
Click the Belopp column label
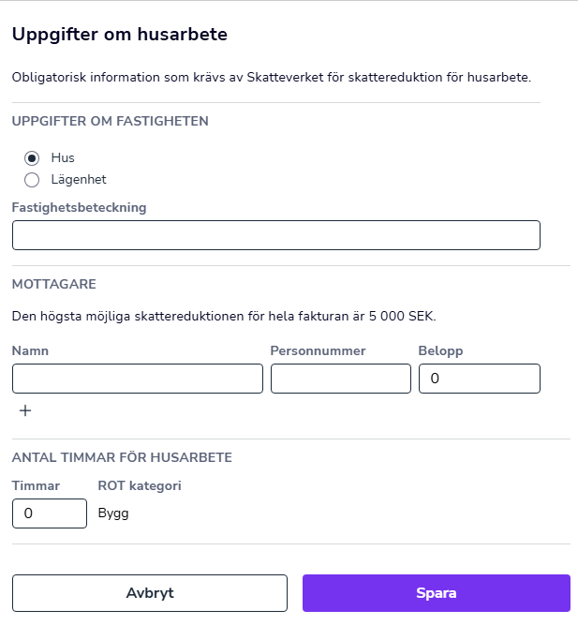pyautogui.click(x=440, y=351)
